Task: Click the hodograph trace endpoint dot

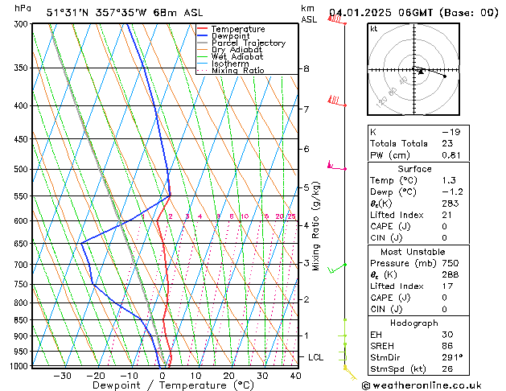Action: [445, 76]
